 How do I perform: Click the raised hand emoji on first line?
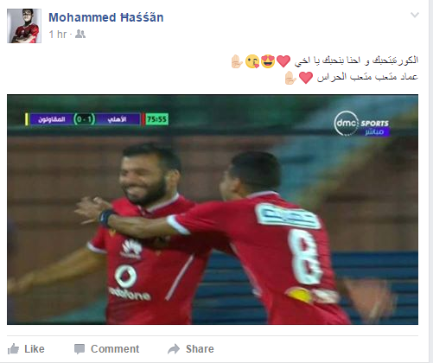pos(237,61)
